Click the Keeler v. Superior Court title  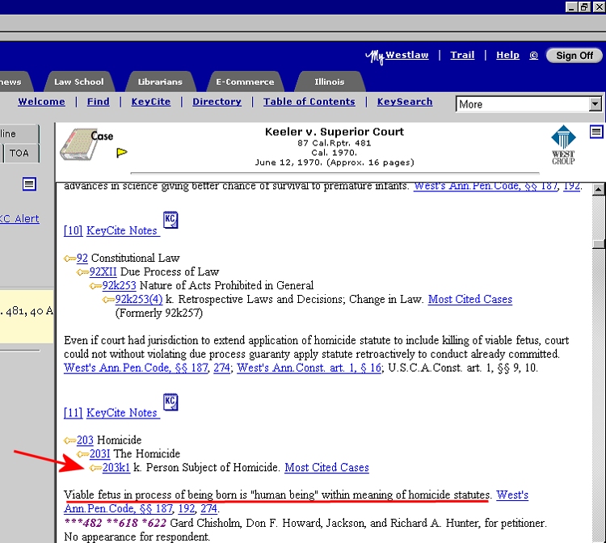335,132
